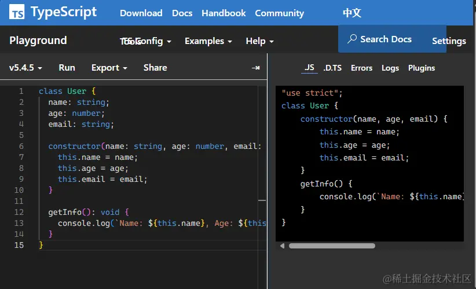Click the Search Docs magnifier icon
Screen dimensions: 476x289
point(352,39)
